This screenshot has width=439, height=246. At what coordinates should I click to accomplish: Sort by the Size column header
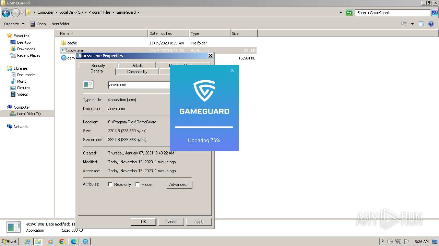pos(244,33)
